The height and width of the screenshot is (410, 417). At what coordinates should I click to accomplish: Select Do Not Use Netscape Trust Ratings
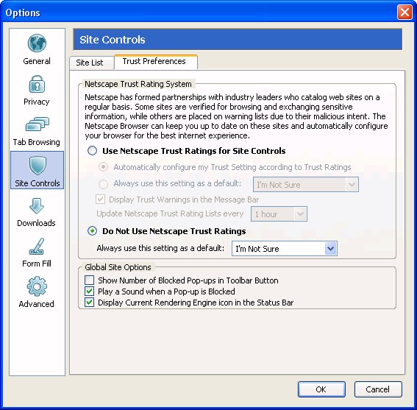coord(92,231)
